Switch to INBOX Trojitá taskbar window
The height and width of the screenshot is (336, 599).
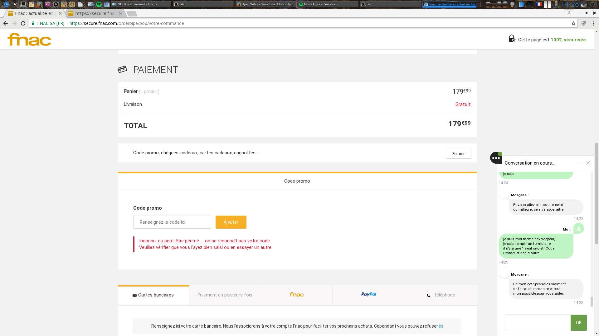[x=141, y=4]
